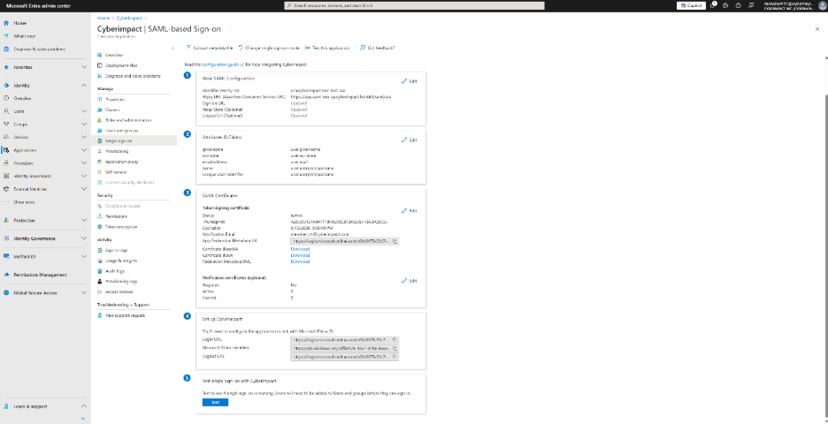Open Copilot from the top bar
Viewport: 828px width, 424px height.
click(x=691, y=5)
